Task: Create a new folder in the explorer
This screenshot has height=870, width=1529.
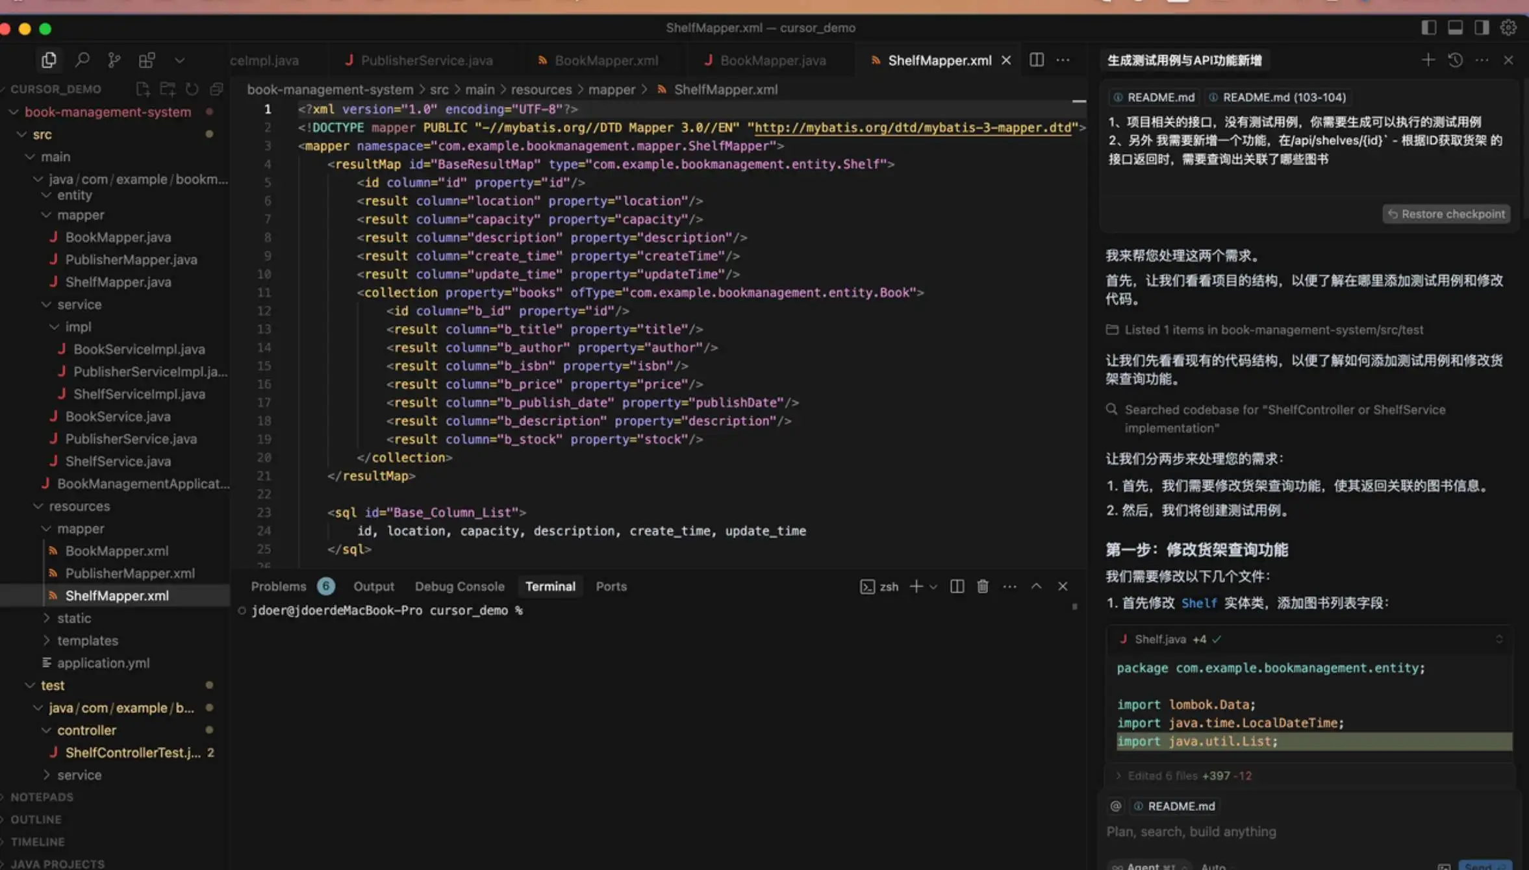Action: click(168, 89)
